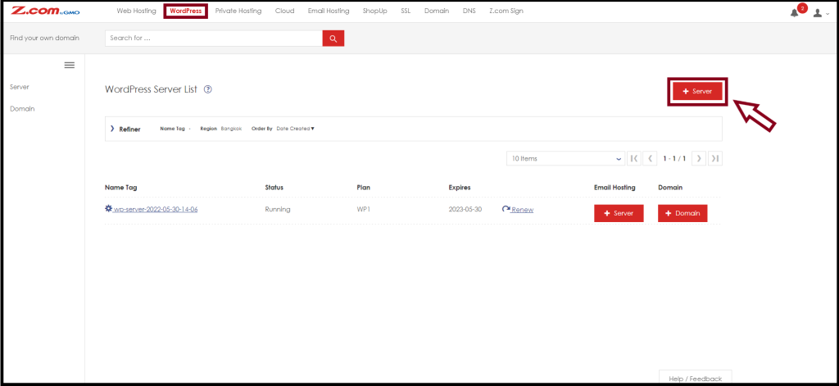Go to the first page arrow
Viewport: 839px width, 386px height.
(633, 158)
